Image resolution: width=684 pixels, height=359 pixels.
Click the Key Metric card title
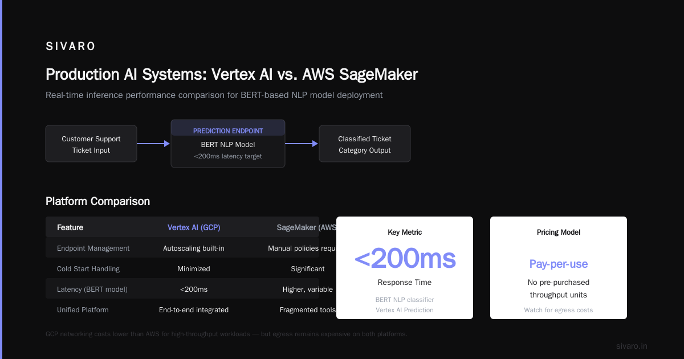click(405, 232)
